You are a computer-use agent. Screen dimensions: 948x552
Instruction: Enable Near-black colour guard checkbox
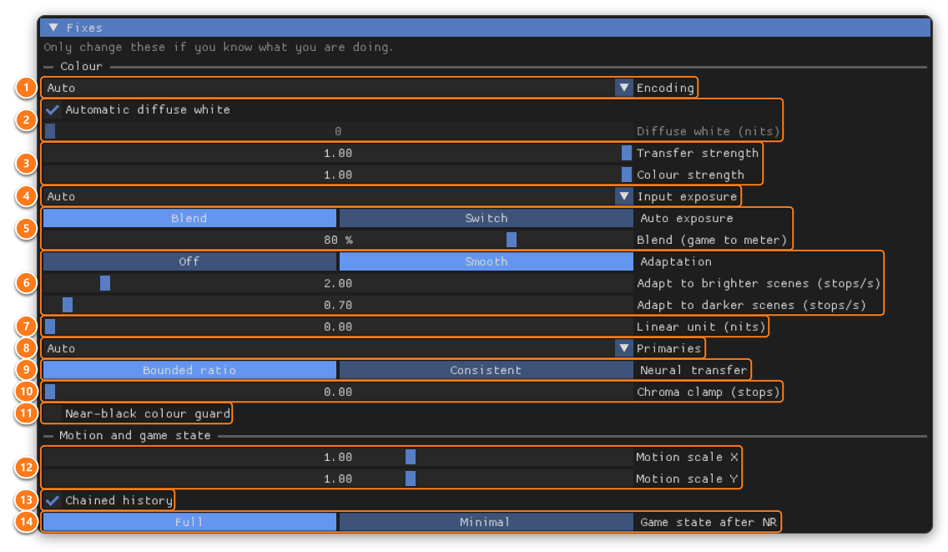[52, 413]
